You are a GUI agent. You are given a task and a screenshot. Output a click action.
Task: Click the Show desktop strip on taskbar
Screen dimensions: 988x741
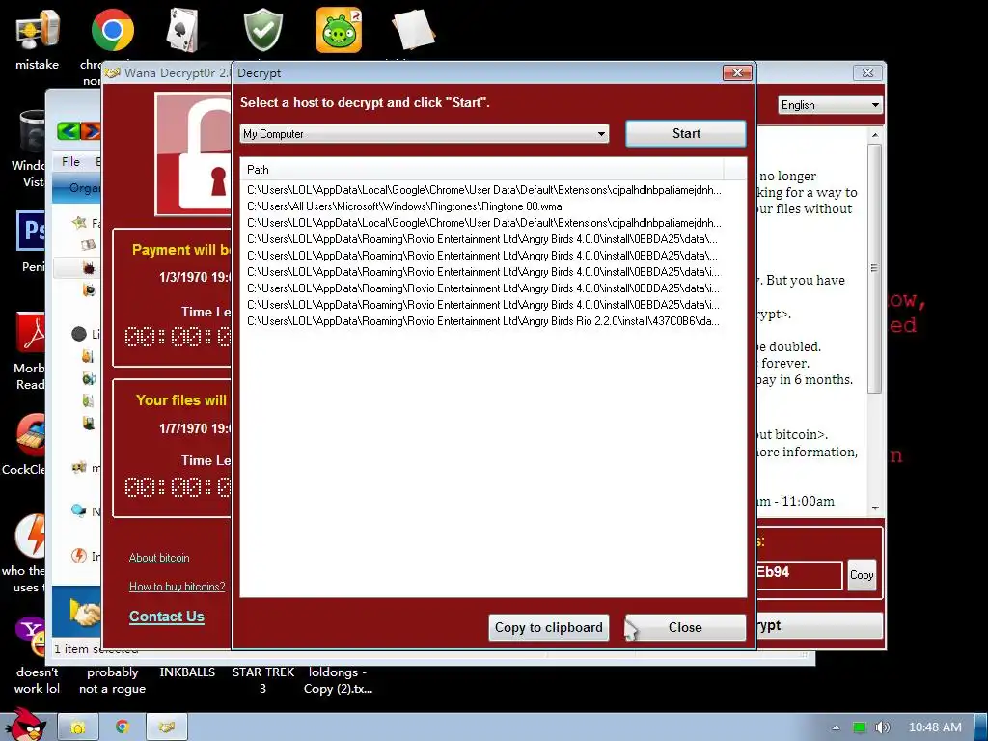pyautogui.click(x=981, y=727)
